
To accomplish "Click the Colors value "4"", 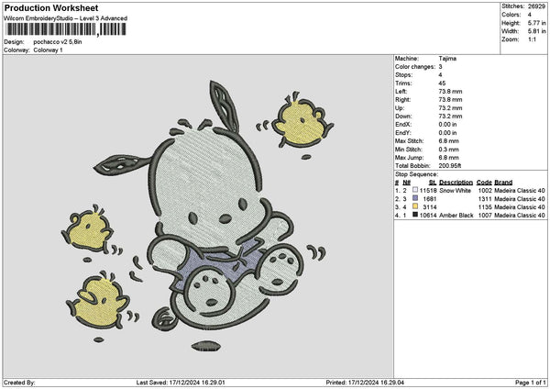I will (529, 15).
